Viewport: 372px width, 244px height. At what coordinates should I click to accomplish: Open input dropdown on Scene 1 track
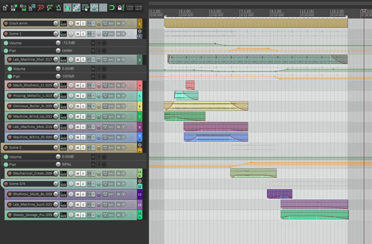click(x=123, y=34)
